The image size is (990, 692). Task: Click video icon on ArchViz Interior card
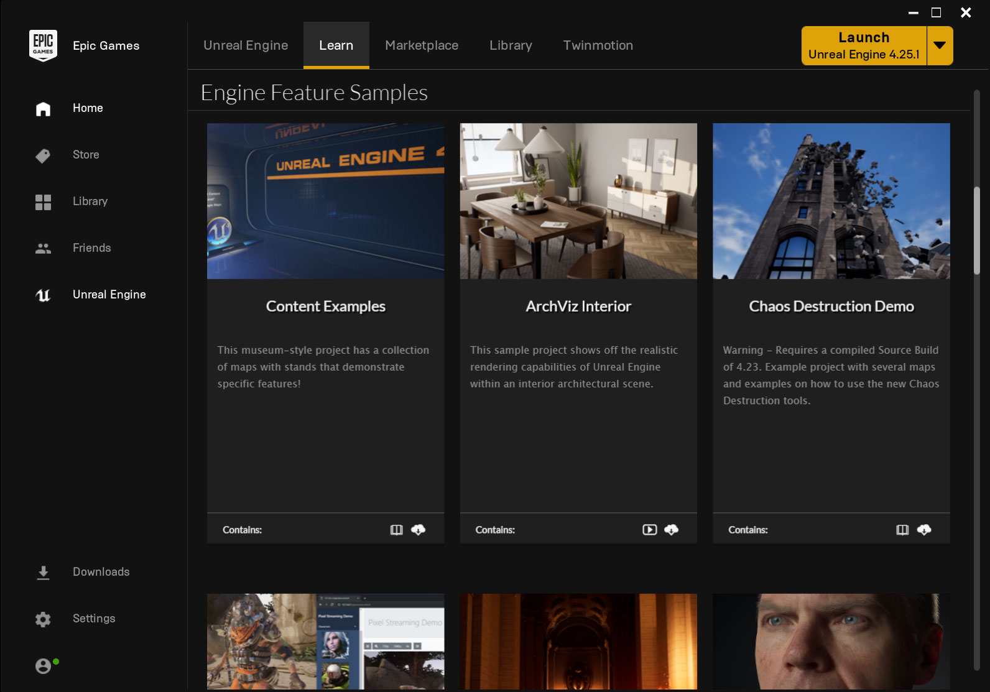[649, 530]
